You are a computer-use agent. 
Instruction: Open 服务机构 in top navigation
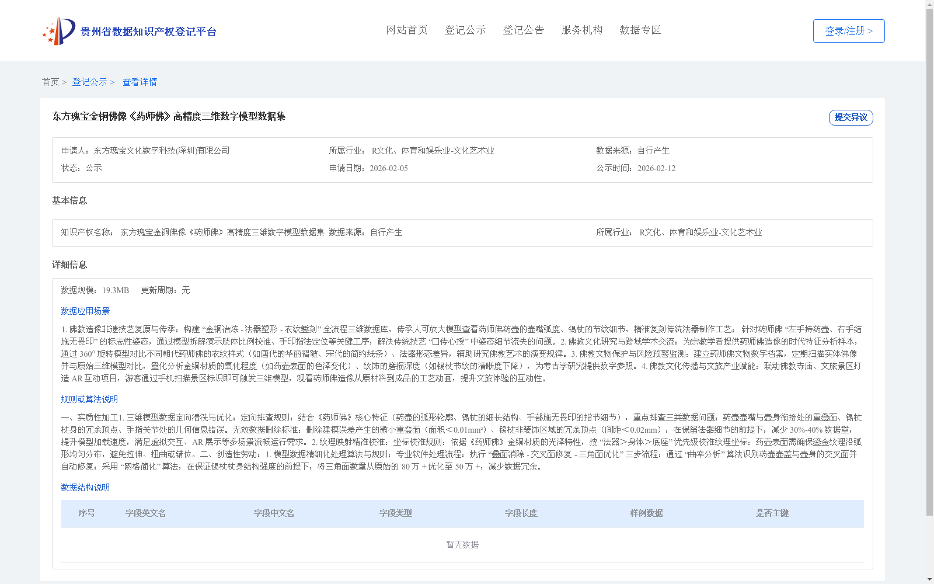[582, 30]
